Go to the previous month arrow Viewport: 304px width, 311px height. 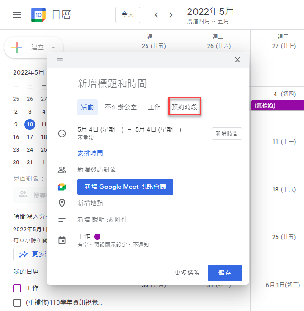click(x=157, y=15)
